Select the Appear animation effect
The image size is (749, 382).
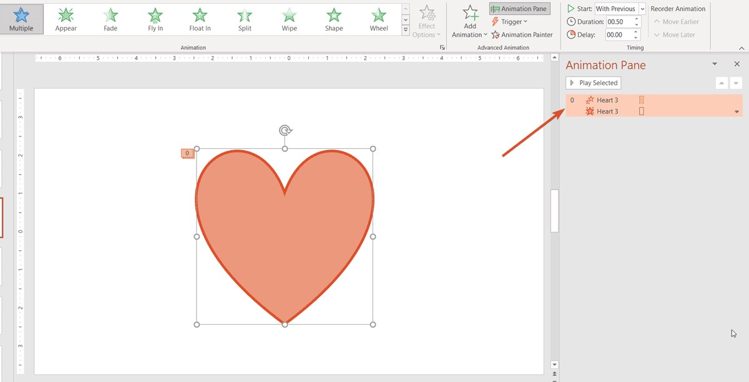pyautogui.click(x=66, y=19)
